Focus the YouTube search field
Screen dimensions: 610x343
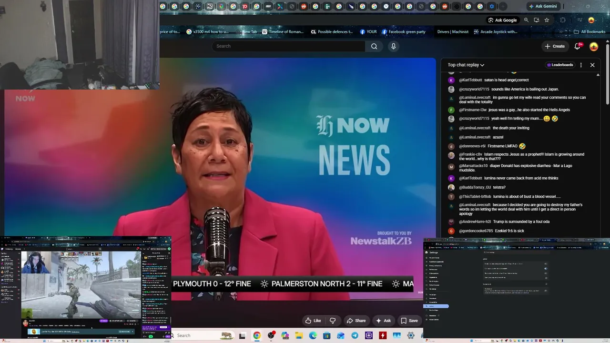click(289, 46)
